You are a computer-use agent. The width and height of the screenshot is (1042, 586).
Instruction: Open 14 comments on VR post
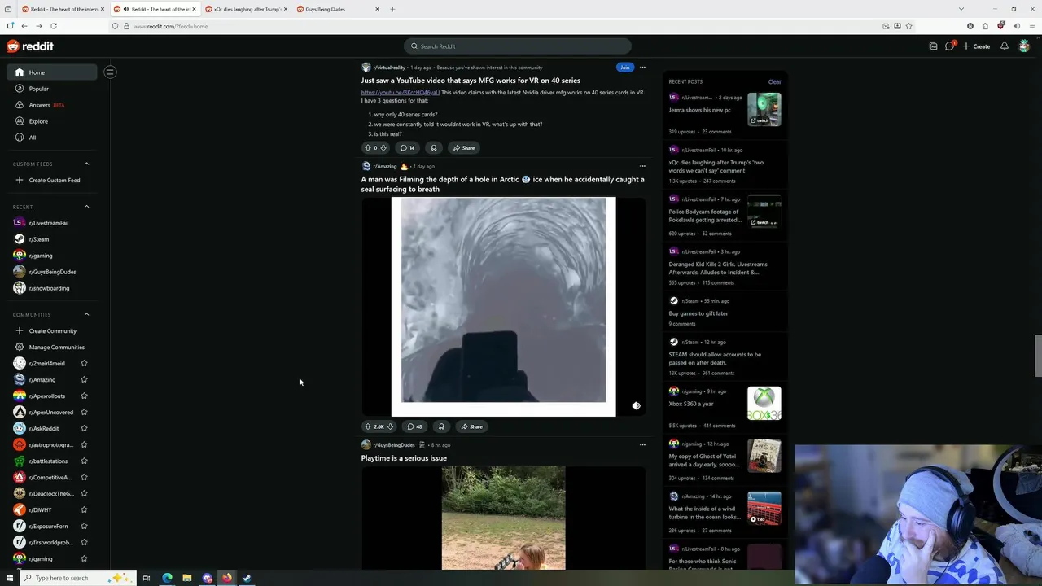407,148
